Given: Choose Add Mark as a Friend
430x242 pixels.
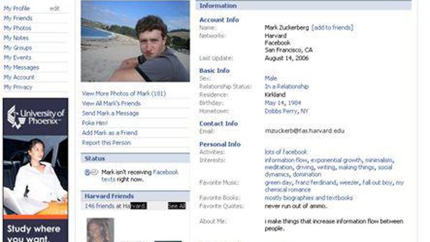Looking at the screenshot, I should coord(109,133).
